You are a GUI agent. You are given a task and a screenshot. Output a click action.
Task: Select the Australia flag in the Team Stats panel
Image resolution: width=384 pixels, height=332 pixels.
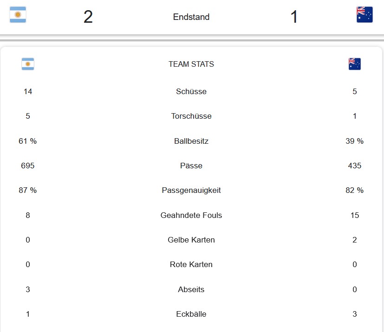click(355, 64)
